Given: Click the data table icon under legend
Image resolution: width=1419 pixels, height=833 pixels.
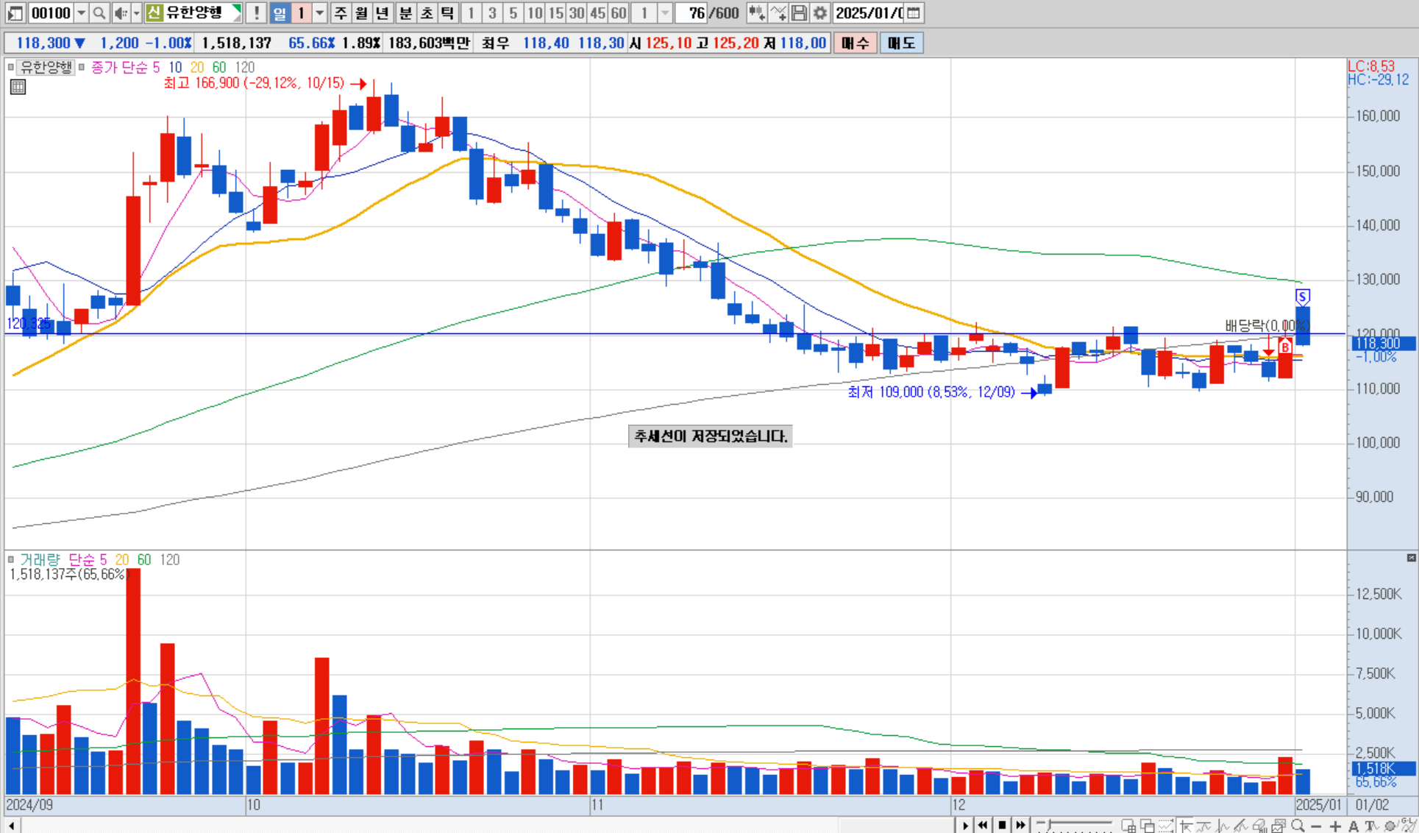Looking at the screenshot, I should tap(18, 88).
